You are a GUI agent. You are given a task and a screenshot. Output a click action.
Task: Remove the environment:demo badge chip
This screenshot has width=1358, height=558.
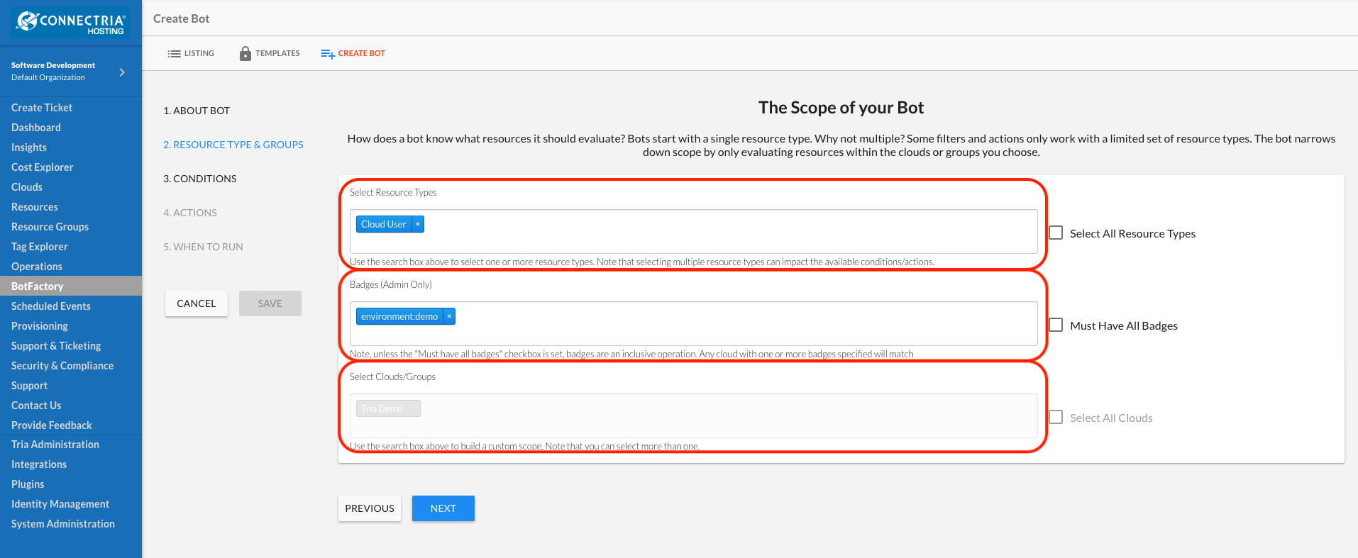point(449,316)
